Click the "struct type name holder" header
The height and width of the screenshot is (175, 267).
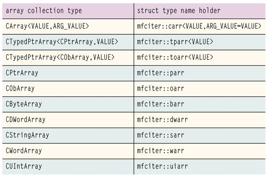pyautogui.click(x=178, y=10)
